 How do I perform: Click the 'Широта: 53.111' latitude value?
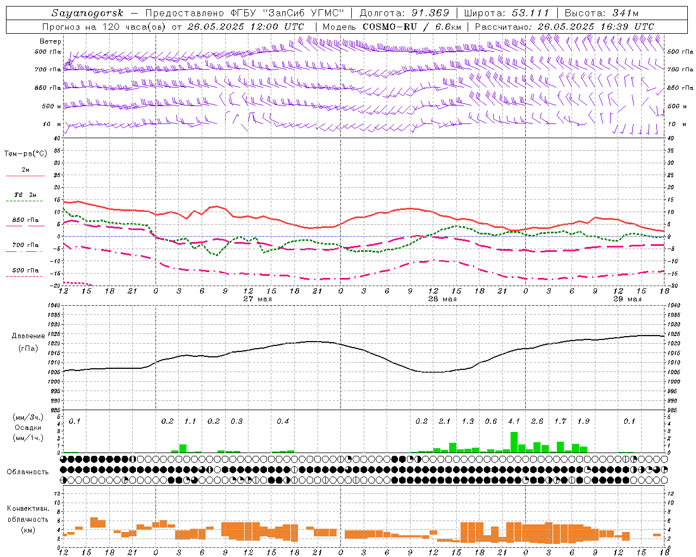[x=507, y=13]
